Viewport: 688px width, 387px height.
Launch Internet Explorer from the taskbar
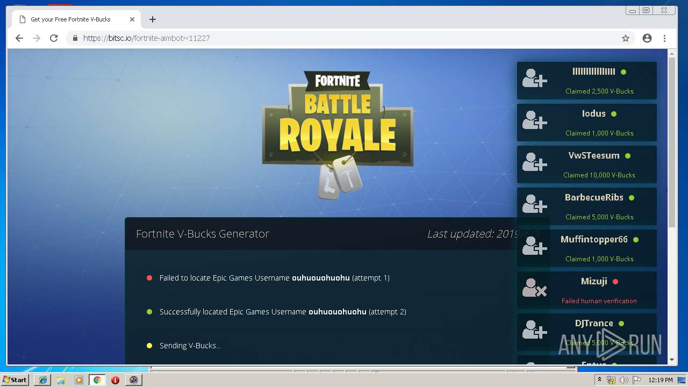coord(43,380)
